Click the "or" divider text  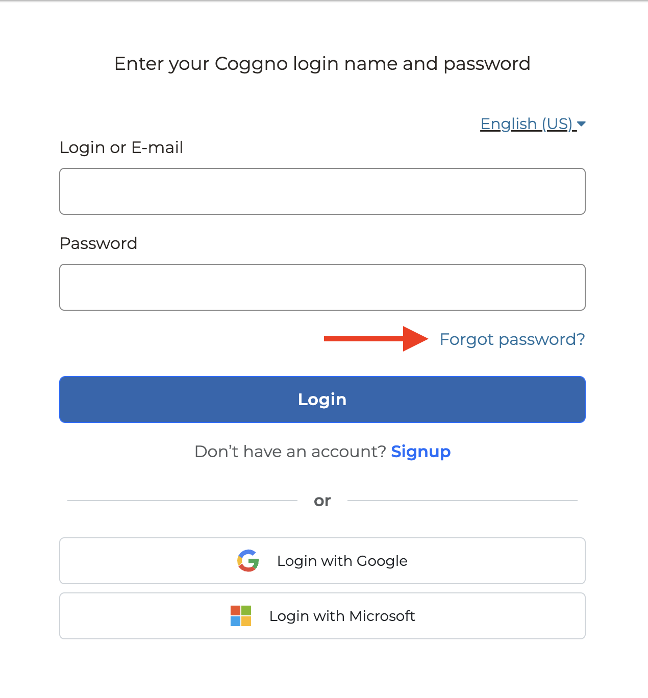(x=322, y=501)
